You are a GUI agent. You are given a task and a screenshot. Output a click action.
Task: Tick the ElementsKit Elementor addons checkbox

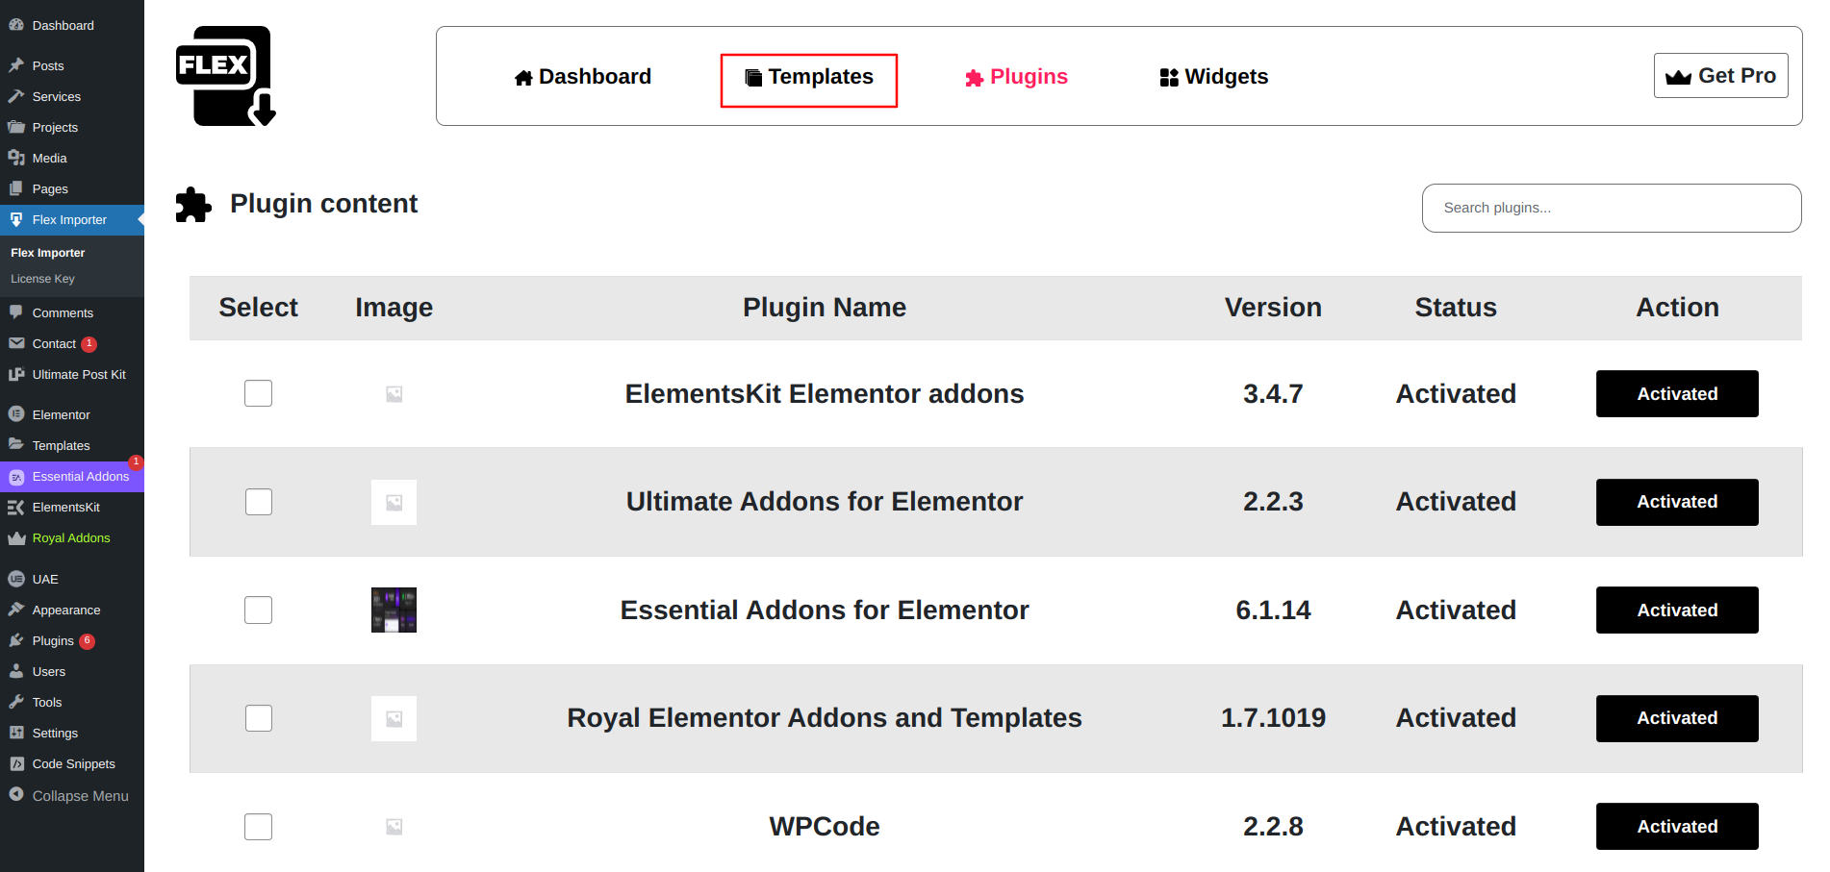[x=258, y=393]
